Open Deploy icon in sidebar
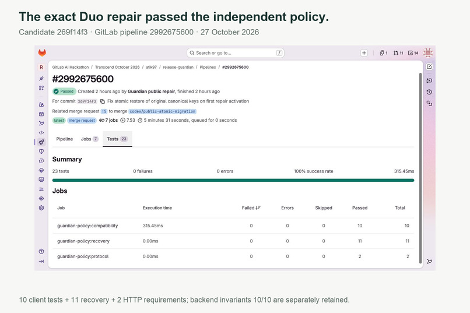 pos(41,161)
